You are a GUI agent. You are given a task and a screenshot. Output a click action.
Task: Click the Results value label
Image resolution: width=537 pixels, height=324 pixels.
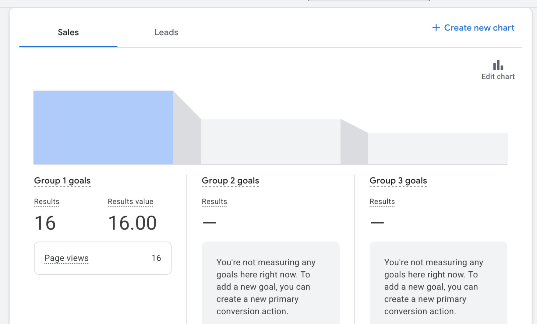[x=130, y=202]
